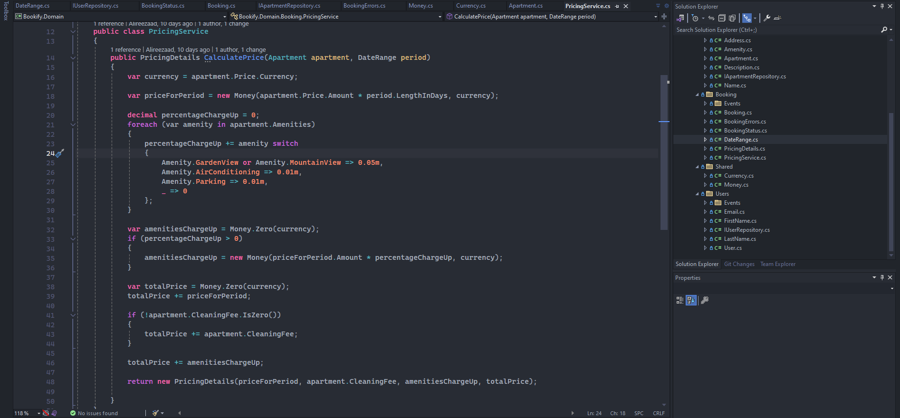Open the tab overflow dropdown in document well

pos(658,6)
